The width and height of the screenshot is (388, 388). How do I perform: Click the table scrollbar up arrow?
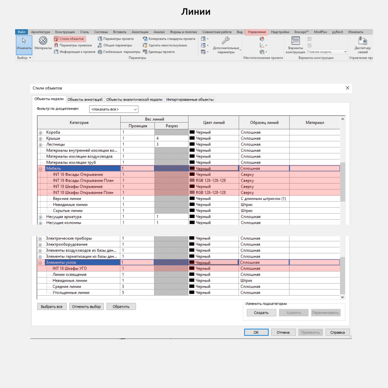click(343, 119)
